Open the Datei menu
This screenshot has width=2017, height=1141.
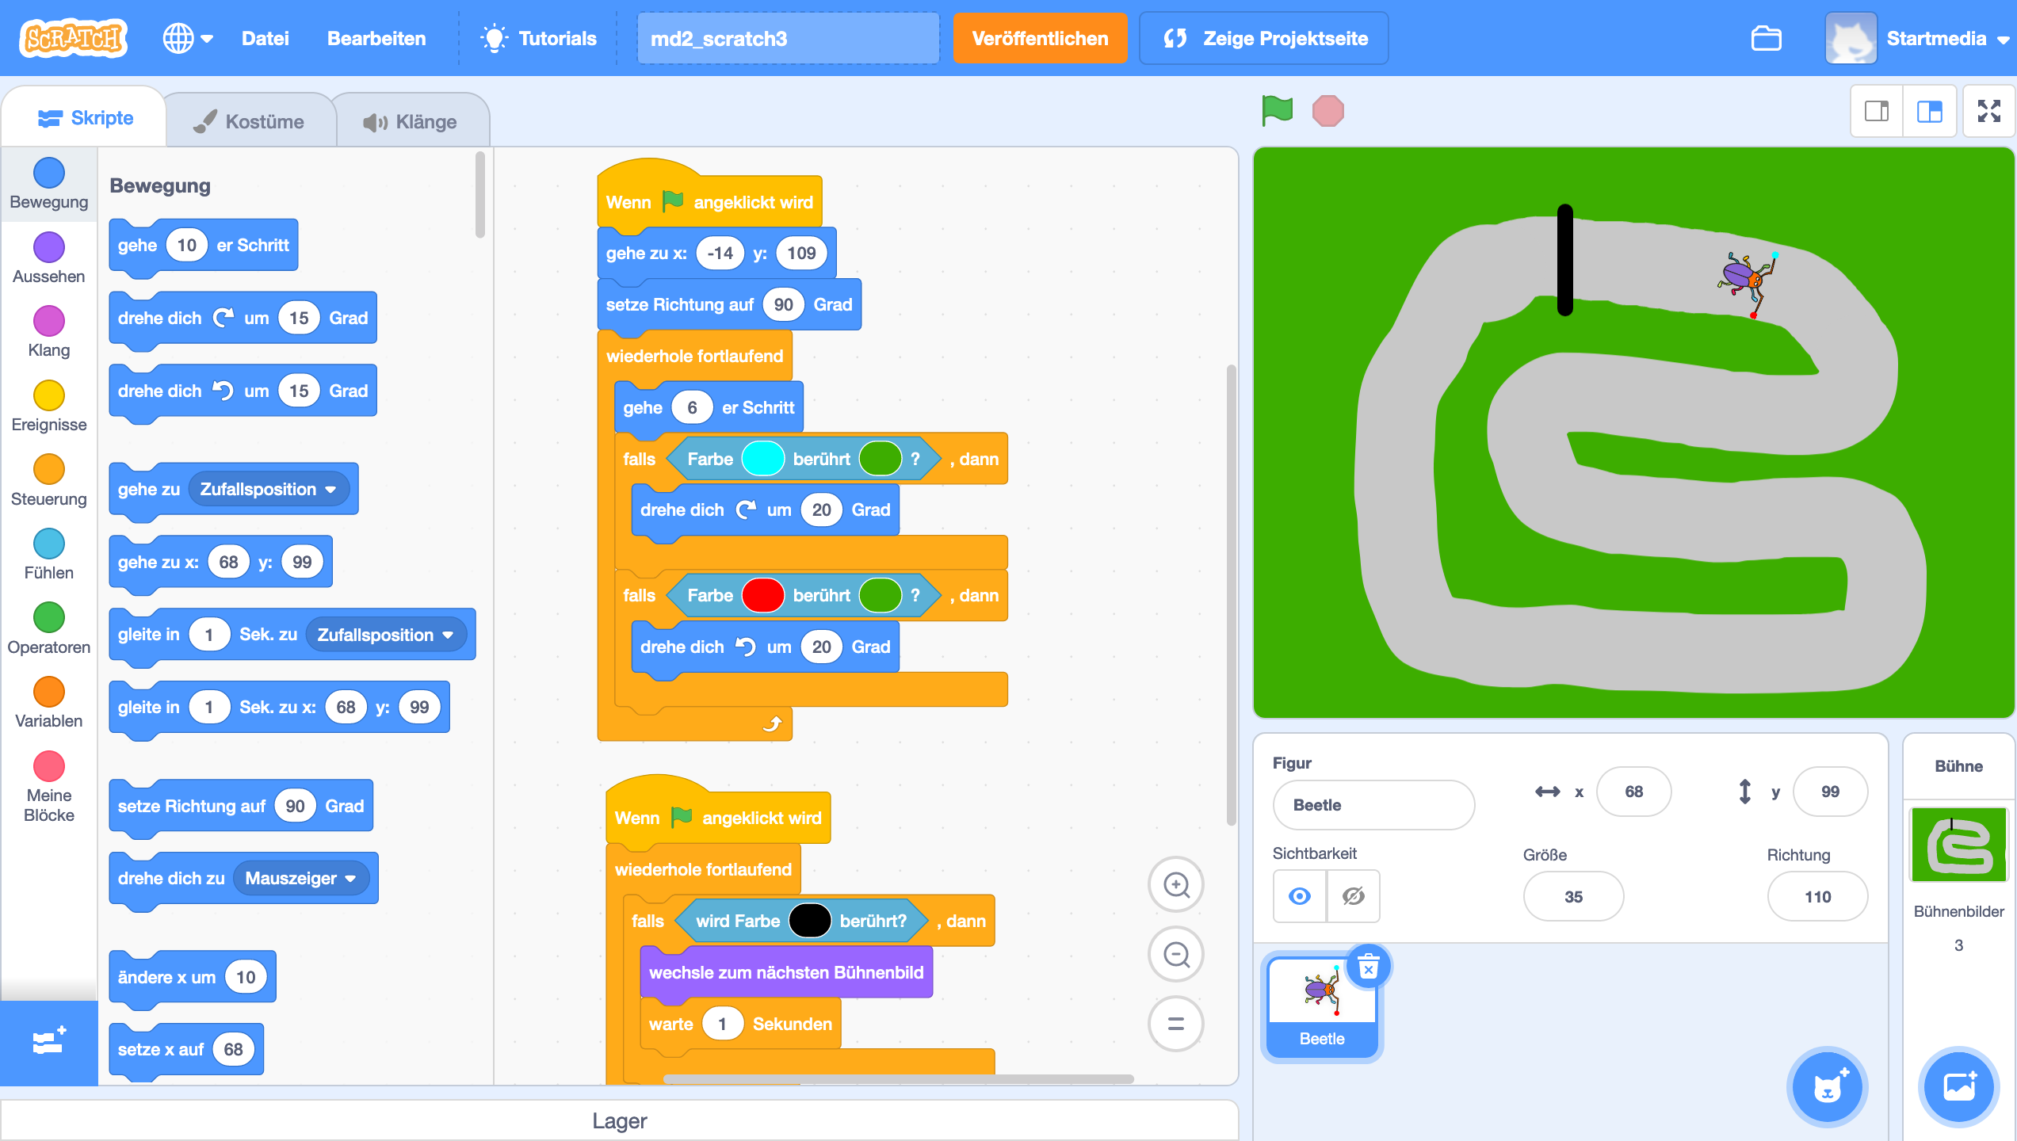pos(265,38)
